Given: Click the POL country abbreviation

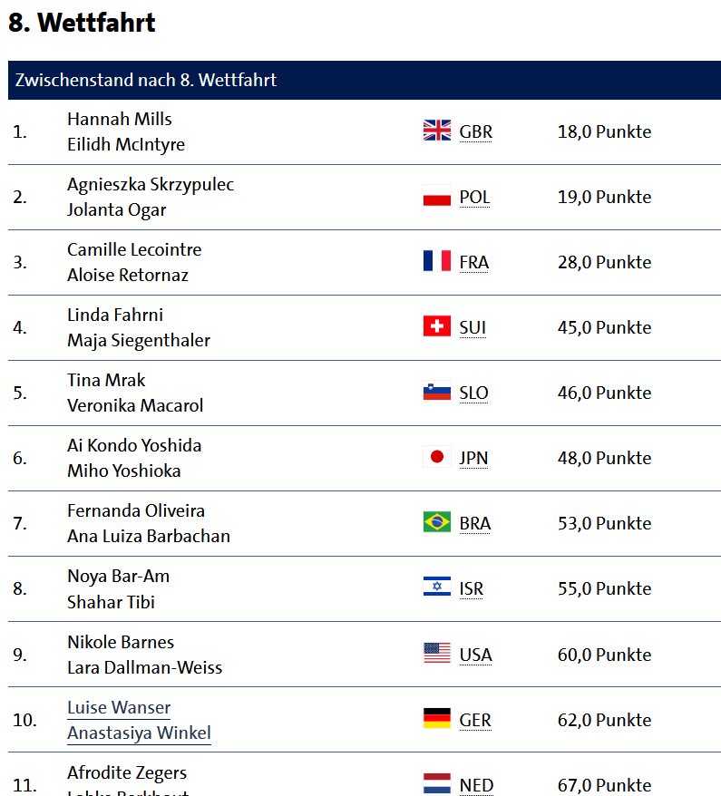Looking at the screenshot, I should 474,197.
